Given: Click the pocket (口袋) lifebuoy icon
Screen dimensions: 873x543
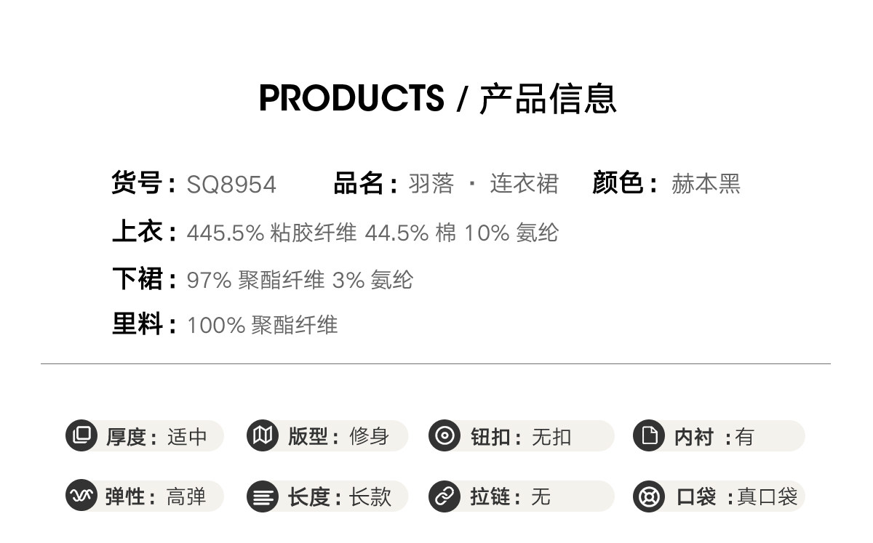Looking at the screenshot, I should point(649,496).
